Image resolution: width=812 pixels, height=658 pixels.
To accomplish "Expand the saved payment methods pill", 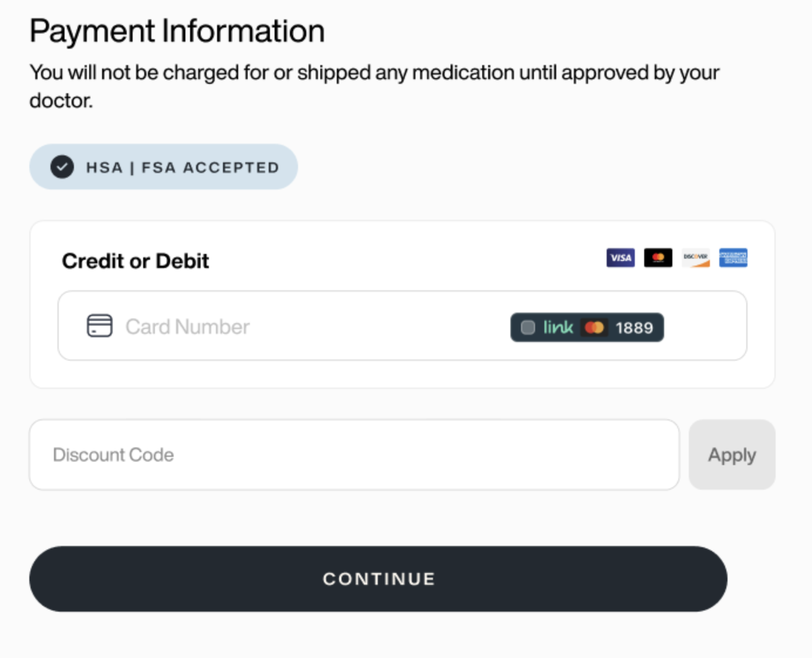I will [587, 327].
